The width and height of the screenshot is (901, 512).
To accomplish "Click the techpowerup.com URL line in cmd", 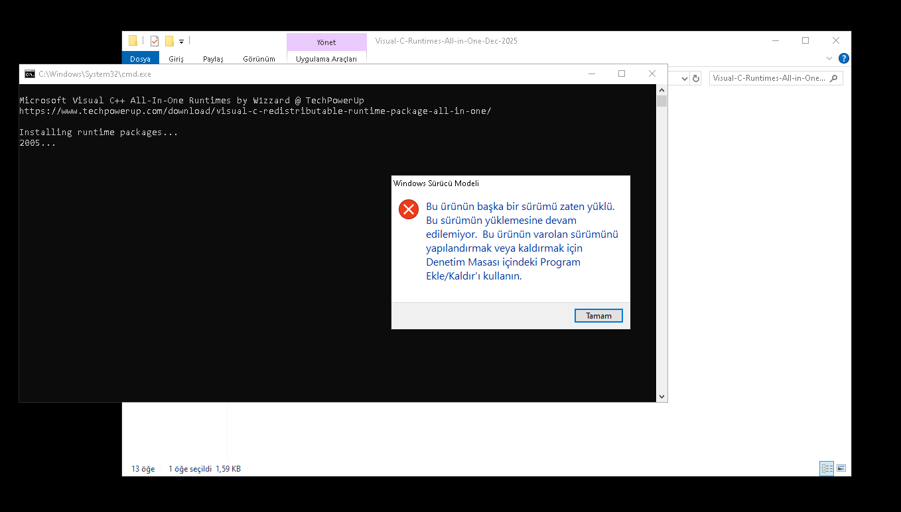I will click(255, 111).
